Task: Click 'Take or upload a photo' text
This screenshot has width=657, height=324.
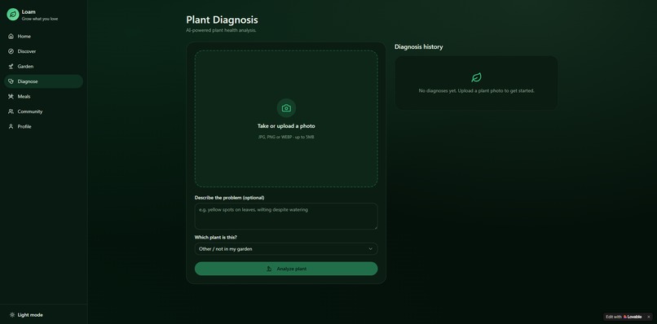Action: pos(286,126)
